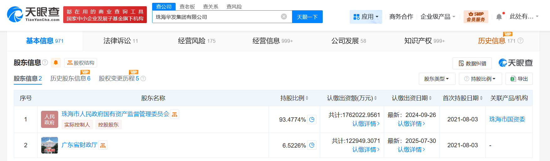Sort by the 认缴出资额(万元) column arrows

pos(375,98)
